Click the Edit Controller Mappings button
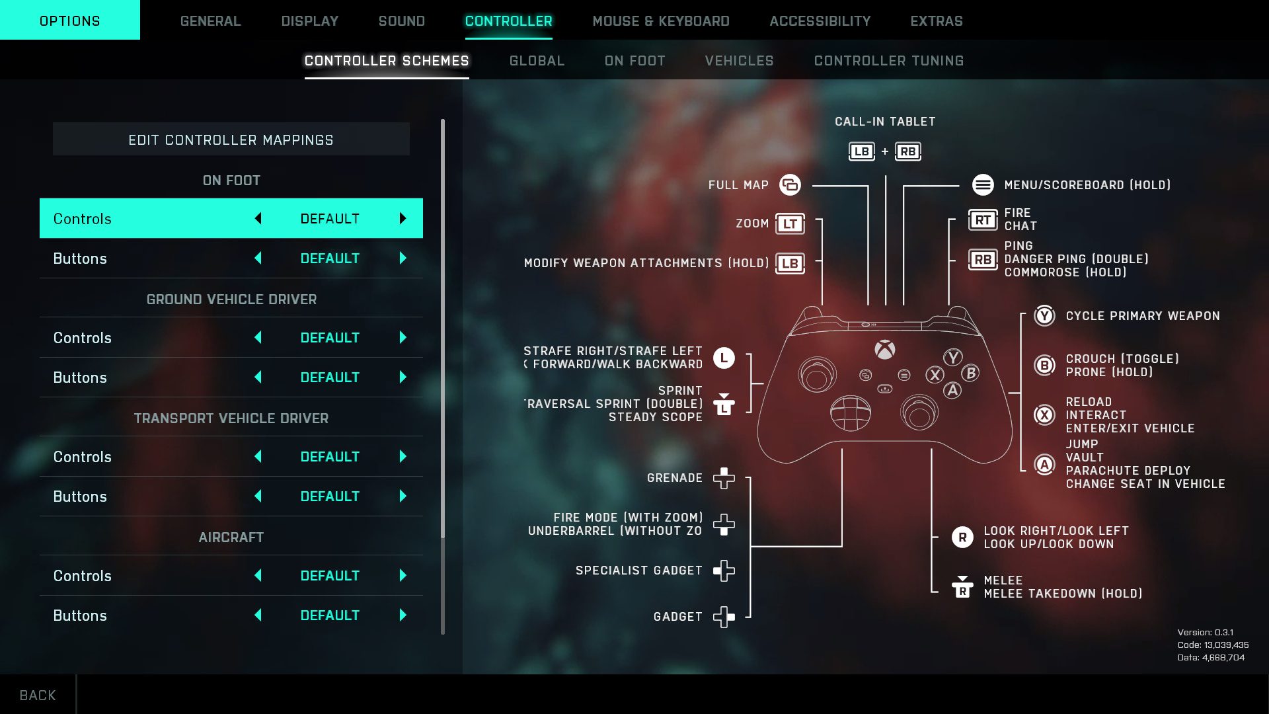The width and height of the screenshot is (1269, 714). [x=231, y=139]
